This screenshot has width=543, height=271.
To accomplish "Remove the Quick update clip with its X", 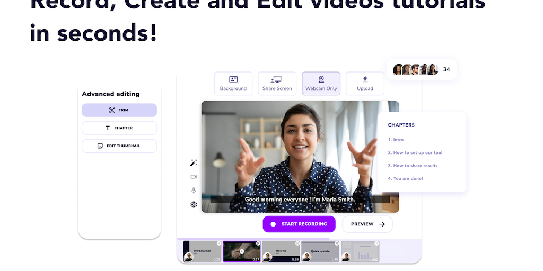I will 337,243.
